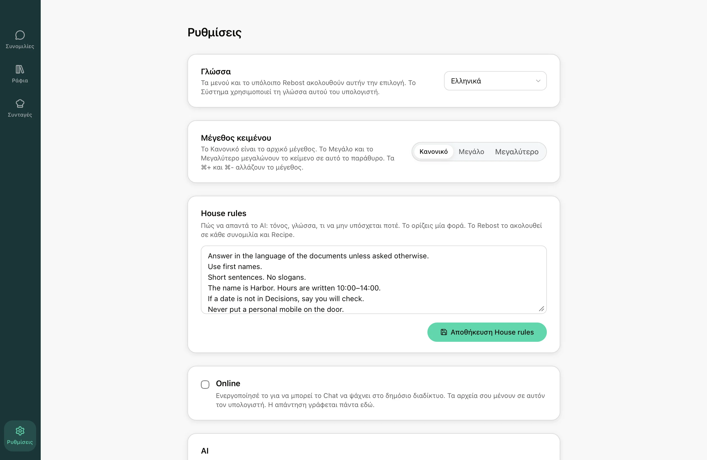707x460 pixels.
Task: Expand the language chevron arrow
Action: tap(538, 81)
